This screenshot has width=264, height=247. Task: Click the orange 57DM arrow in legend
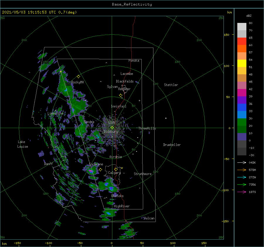pyautogui.click(x=242, y=170)
